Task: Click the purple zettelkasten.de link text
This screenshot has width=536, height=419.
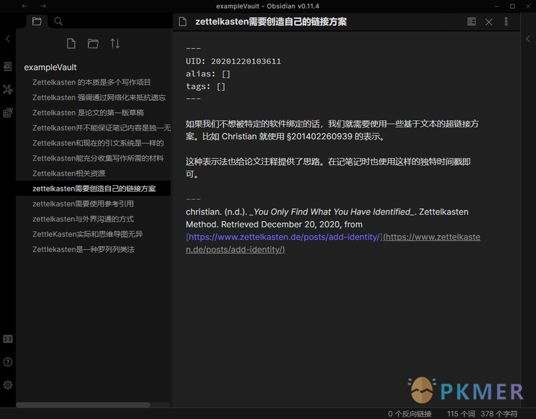Action: tap(284, 237)
